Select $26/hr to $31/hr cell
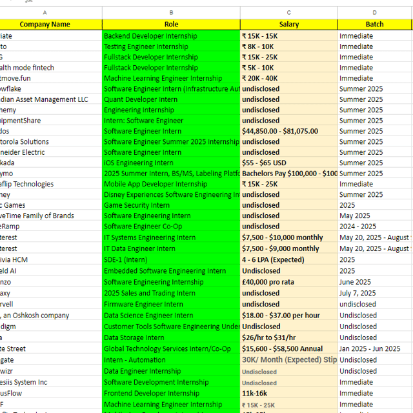 (289, 337)
